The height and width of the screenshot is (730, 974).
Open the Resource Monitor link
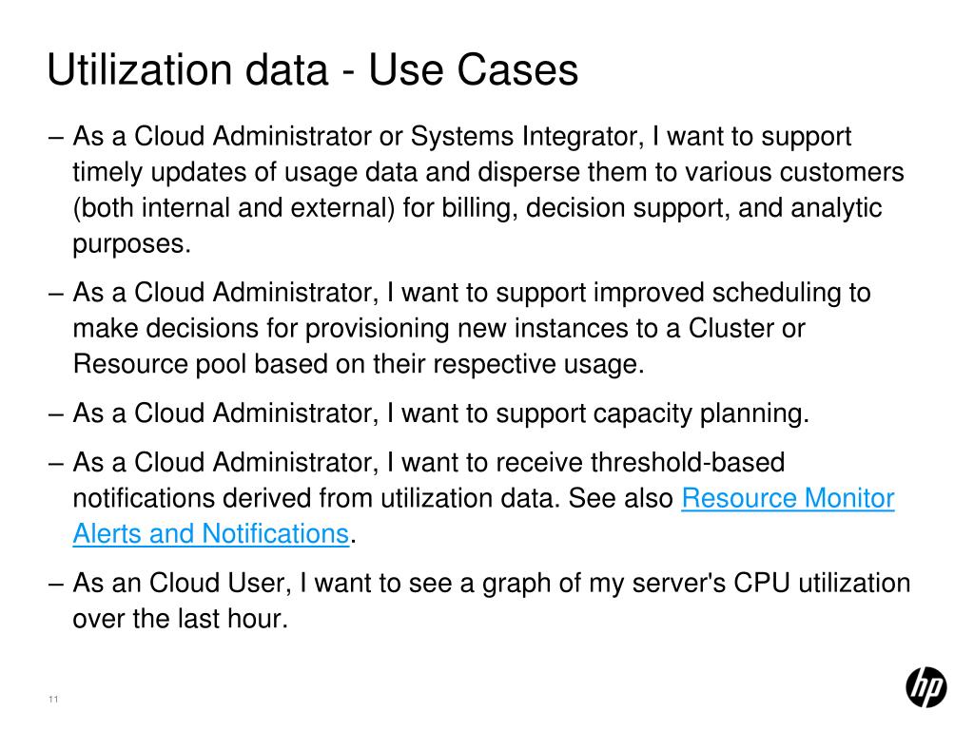coord(788,499)
